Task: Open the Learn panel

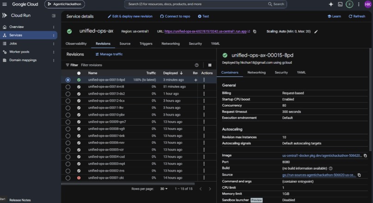Action: point(334,16)
